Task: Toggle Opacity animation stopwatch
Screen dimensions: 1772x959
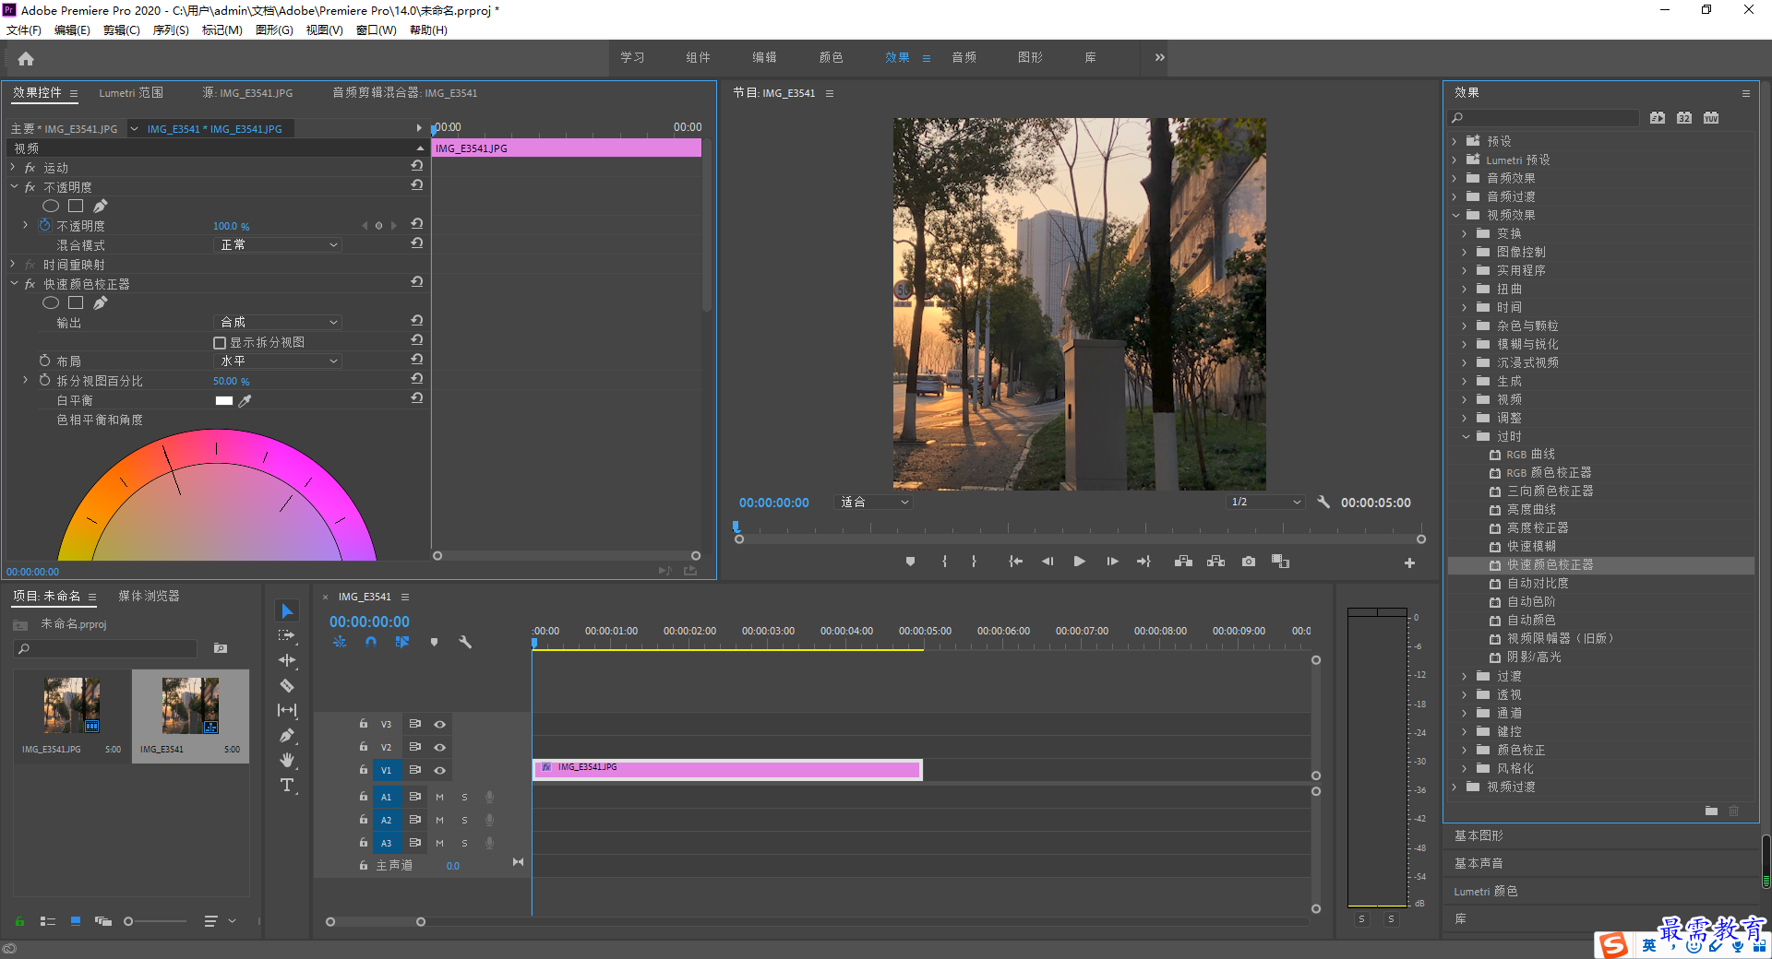Action: 44,225
